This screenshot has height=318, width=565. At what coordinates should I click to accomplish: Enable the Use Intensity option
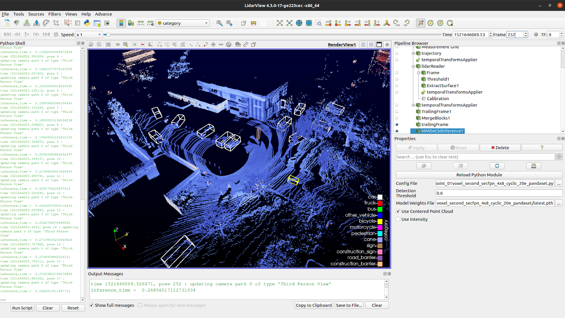click(398, 219)
